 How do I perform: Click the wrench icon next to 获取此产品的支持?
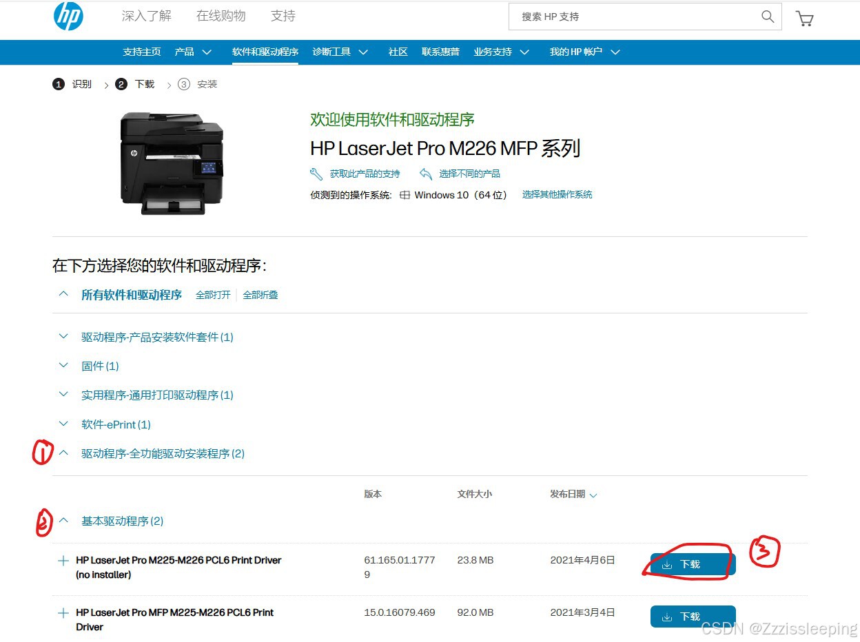pos(316,174)
